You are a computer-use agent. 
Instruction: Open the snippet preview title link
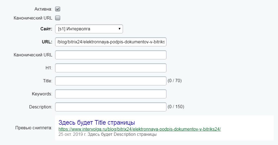(x=97, y=123)
